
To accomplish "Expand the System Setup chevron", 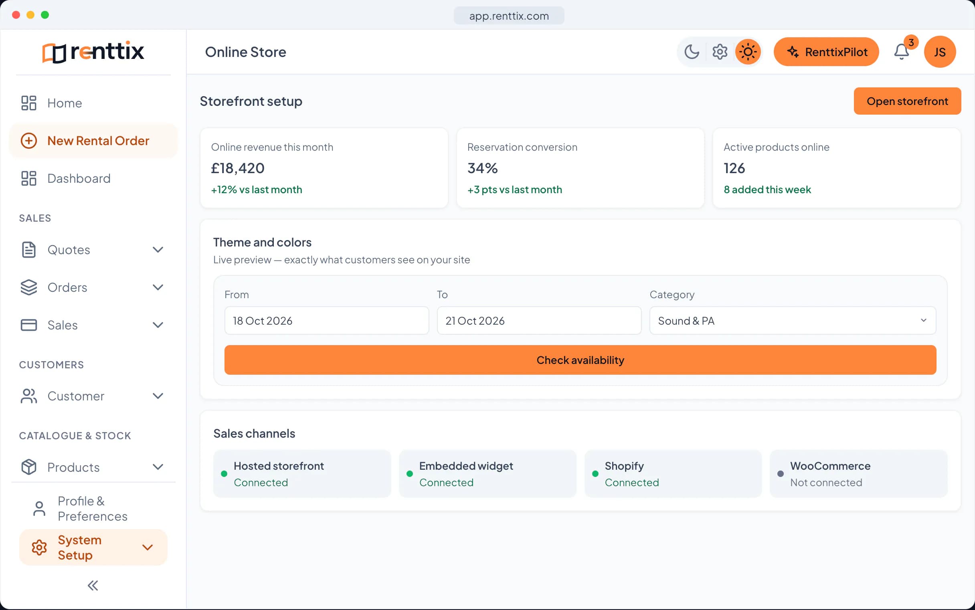I will (147, 547).
